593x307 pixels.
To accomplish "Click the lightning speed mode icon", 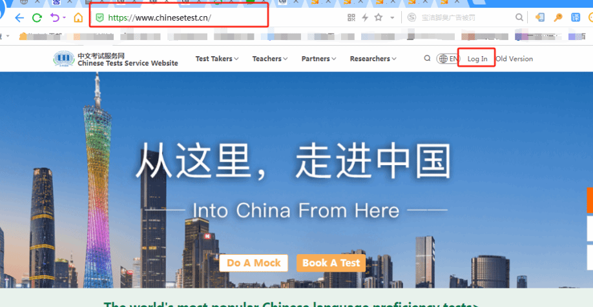I will [x=365, y=17].
